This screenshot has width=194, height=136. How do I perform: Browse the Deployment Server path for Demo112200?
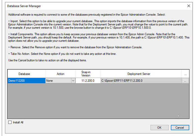click(185, 81)
